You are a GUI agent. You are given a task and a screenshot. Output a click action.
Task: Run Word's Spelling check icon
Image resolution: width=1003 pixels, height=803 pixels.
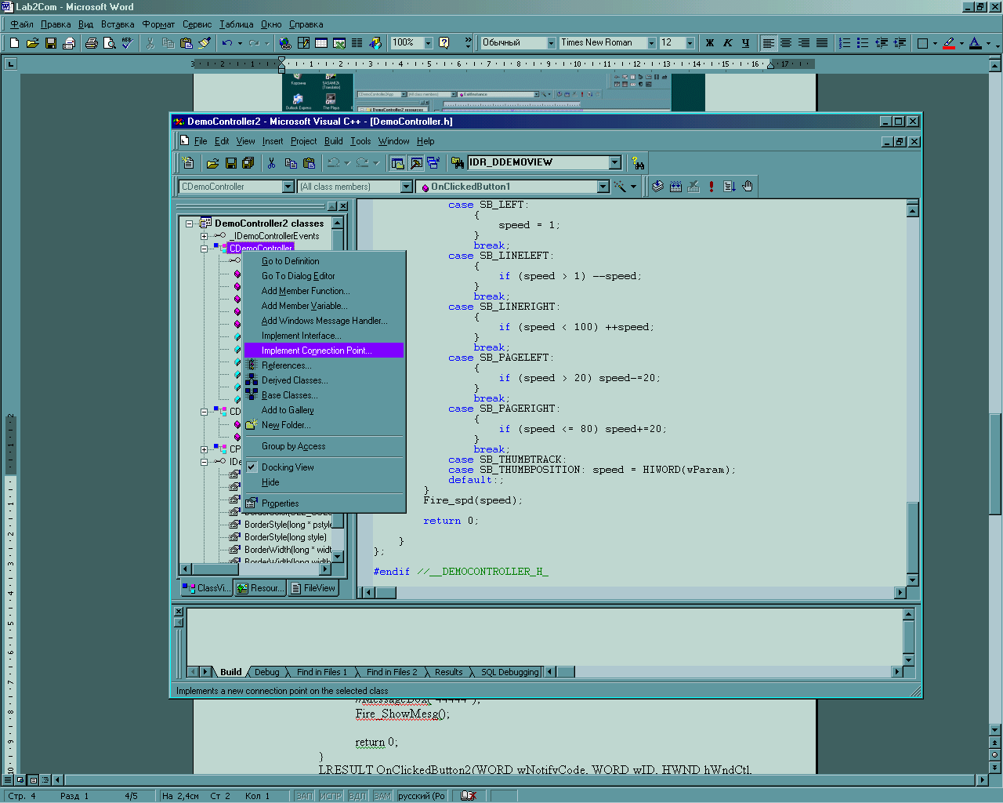[128, 43]
